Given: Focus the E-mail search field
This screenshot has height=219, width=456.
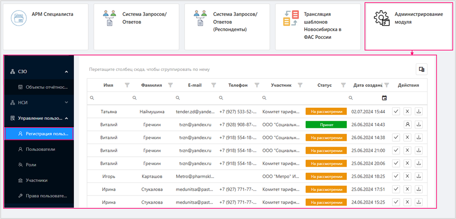Looking at the screenshot, I should point(195,98).
